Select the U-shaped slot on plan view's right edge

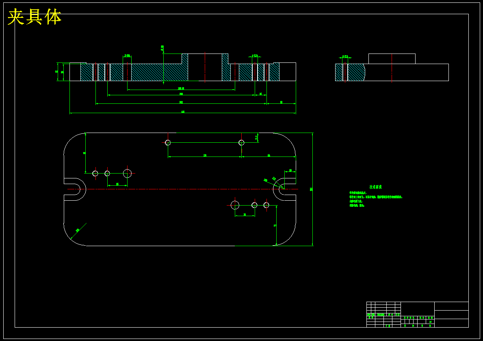pos(284,189)
